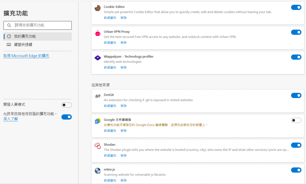
Task: Click the retire.js globe icon
Action: 98,171
